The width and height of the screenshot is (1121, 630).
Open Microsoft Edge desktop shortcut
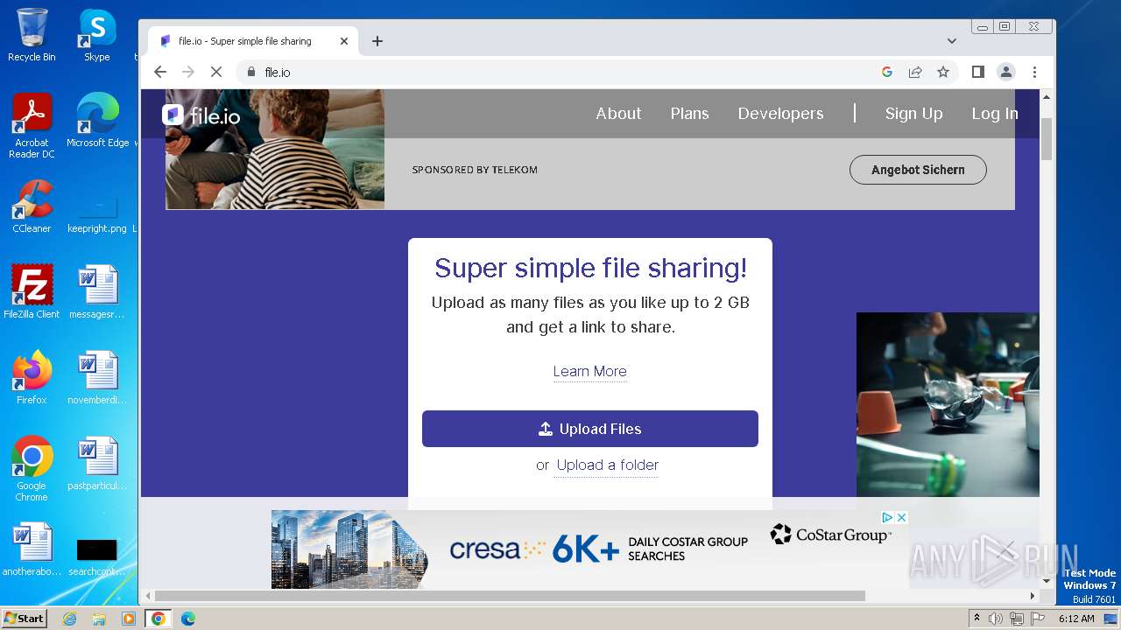coord(97,120)
